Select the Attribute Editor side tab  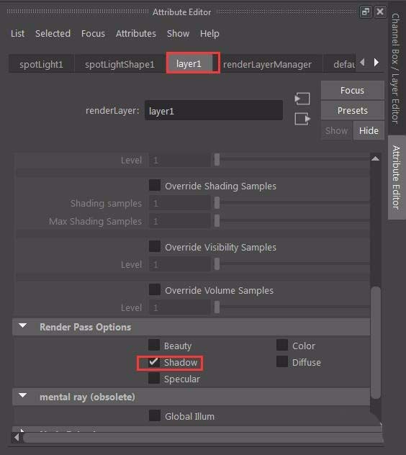[397, 177]
